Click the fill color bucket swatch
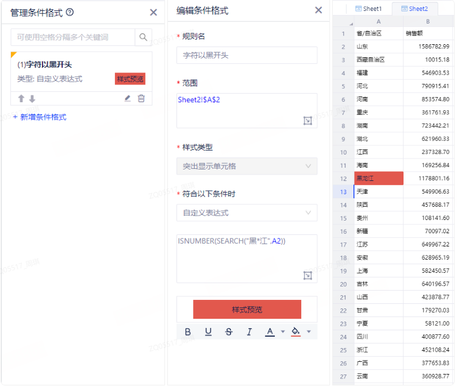This screenshot has height=386, width=457. click(x=296, y=332)
